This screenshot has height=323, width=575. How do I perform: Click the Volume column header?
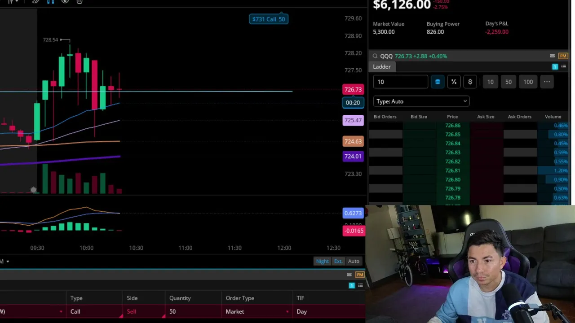[x=553, y=117]
